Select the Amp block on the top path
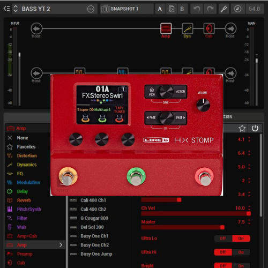 click(x=166, y=28)
